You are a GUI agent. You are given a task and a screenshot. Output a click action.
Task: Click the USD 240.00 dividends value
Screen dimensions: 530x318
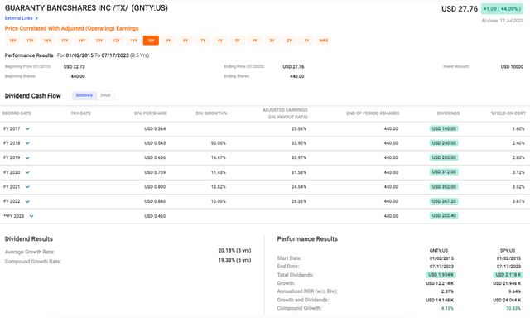tap(444, 143)
